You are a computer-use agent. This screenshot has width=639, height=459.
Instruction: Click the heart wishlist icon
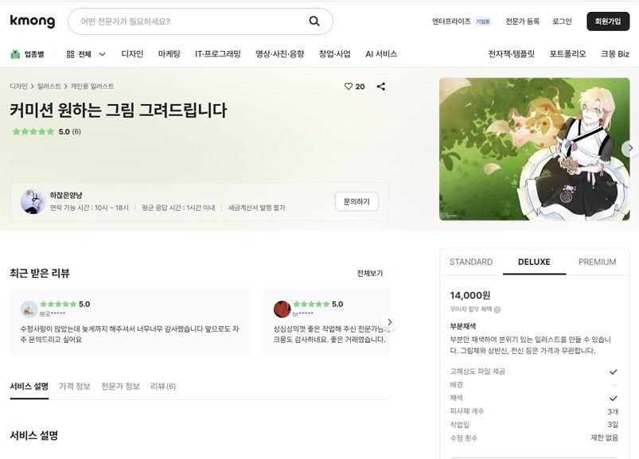348,86
